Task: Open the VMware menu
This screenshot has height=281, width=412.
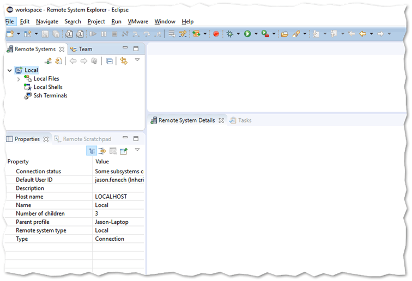Action: (138, 22)
